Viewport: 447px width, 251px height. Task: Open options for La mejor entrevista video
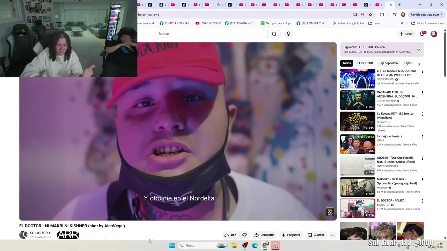(422, 137)
